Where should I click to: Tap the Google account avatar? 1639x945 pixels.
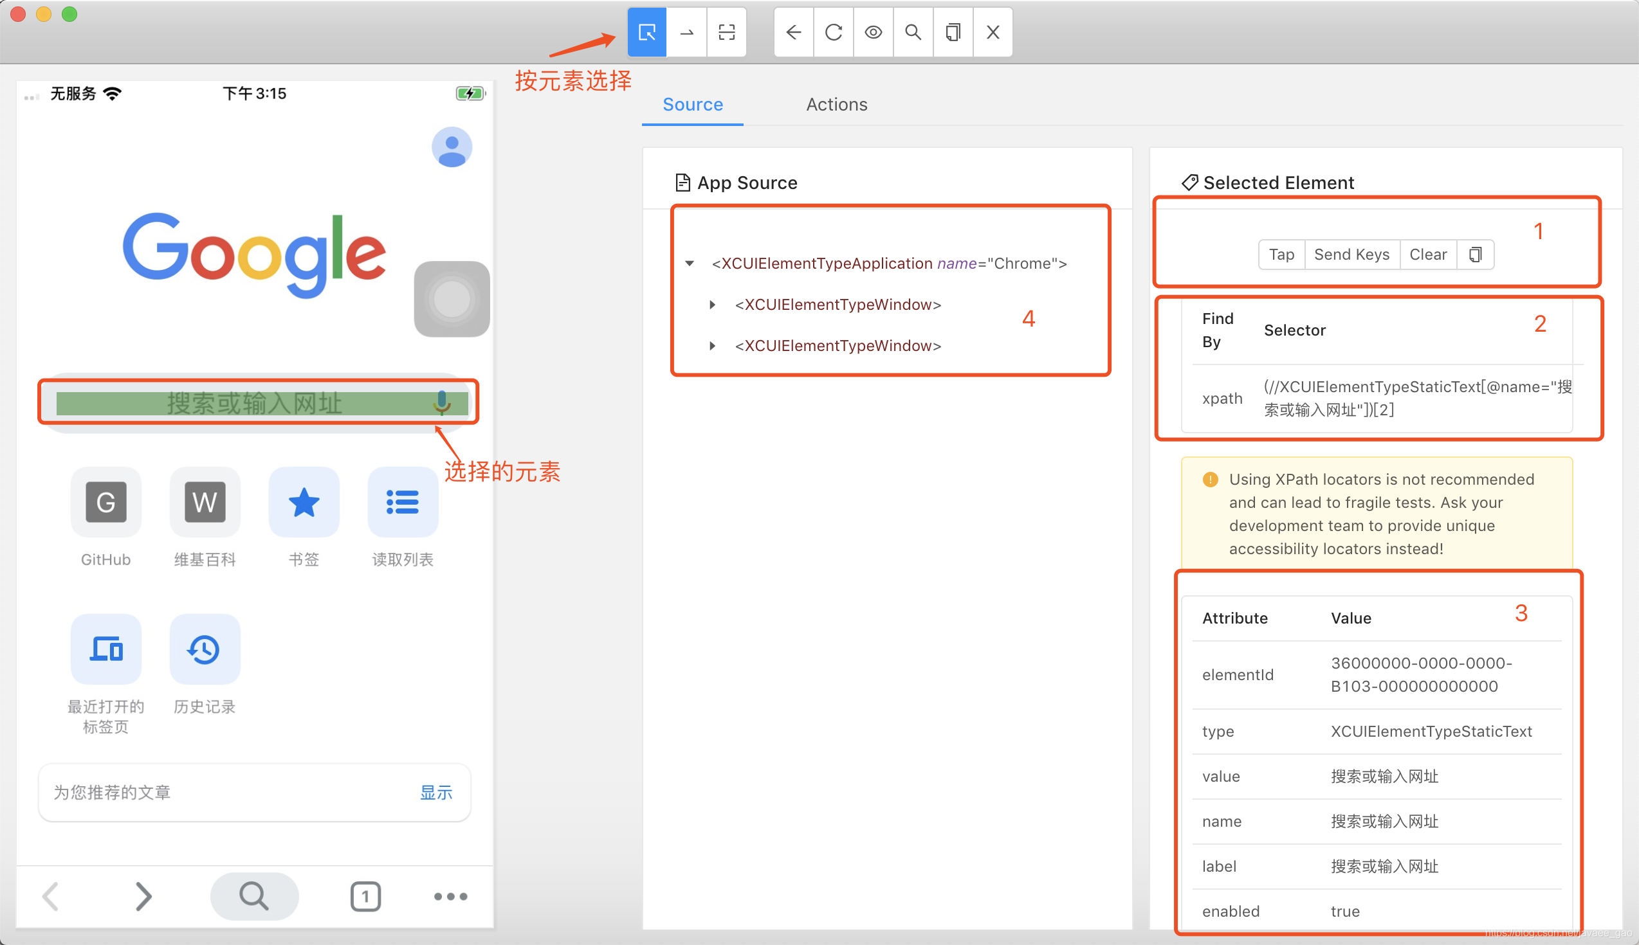(x=452, y=147)
